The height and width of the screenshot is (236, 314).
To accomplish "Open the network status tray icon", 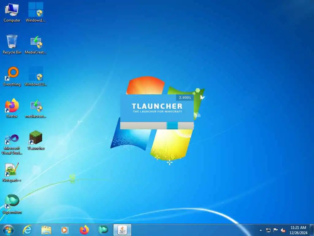I will [x=268, y=230].
